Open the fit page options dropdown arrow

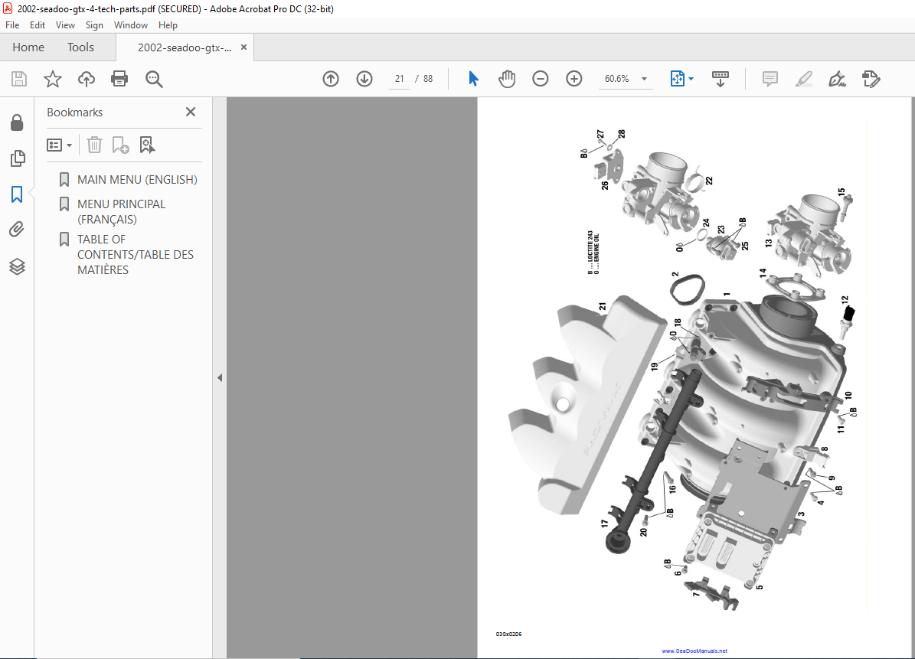click(691, 79)
